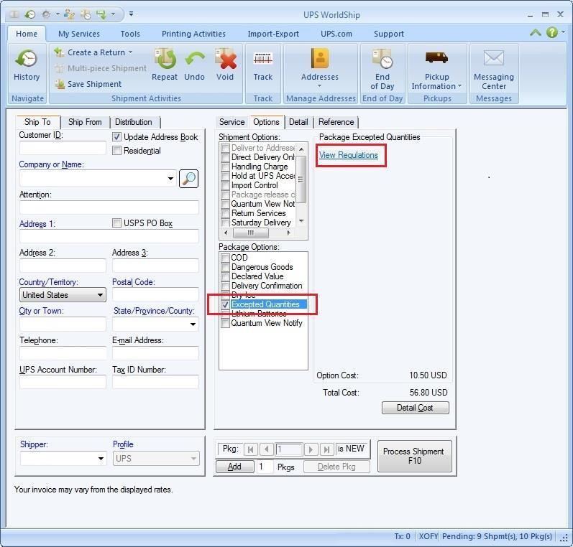573x547 pixels.
Task: Open the help question mark icon
Action: tap(552, 32)
